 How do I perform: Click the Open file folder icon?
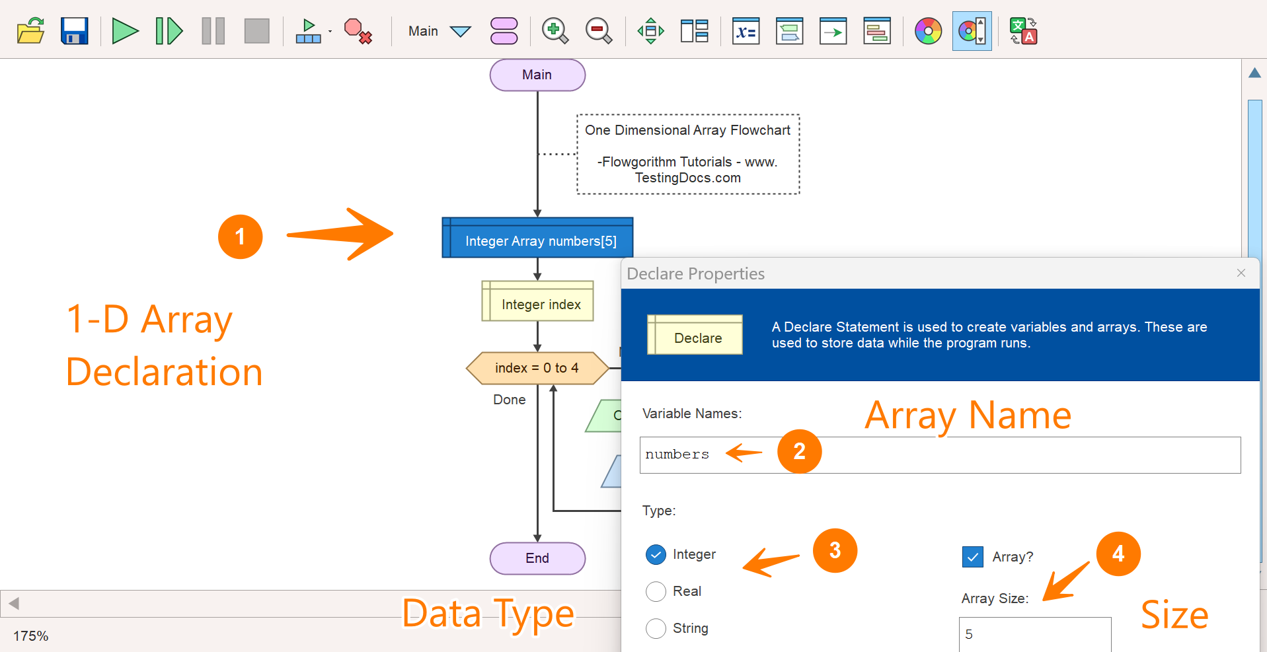pyautogui.click(x=30, y=31)
